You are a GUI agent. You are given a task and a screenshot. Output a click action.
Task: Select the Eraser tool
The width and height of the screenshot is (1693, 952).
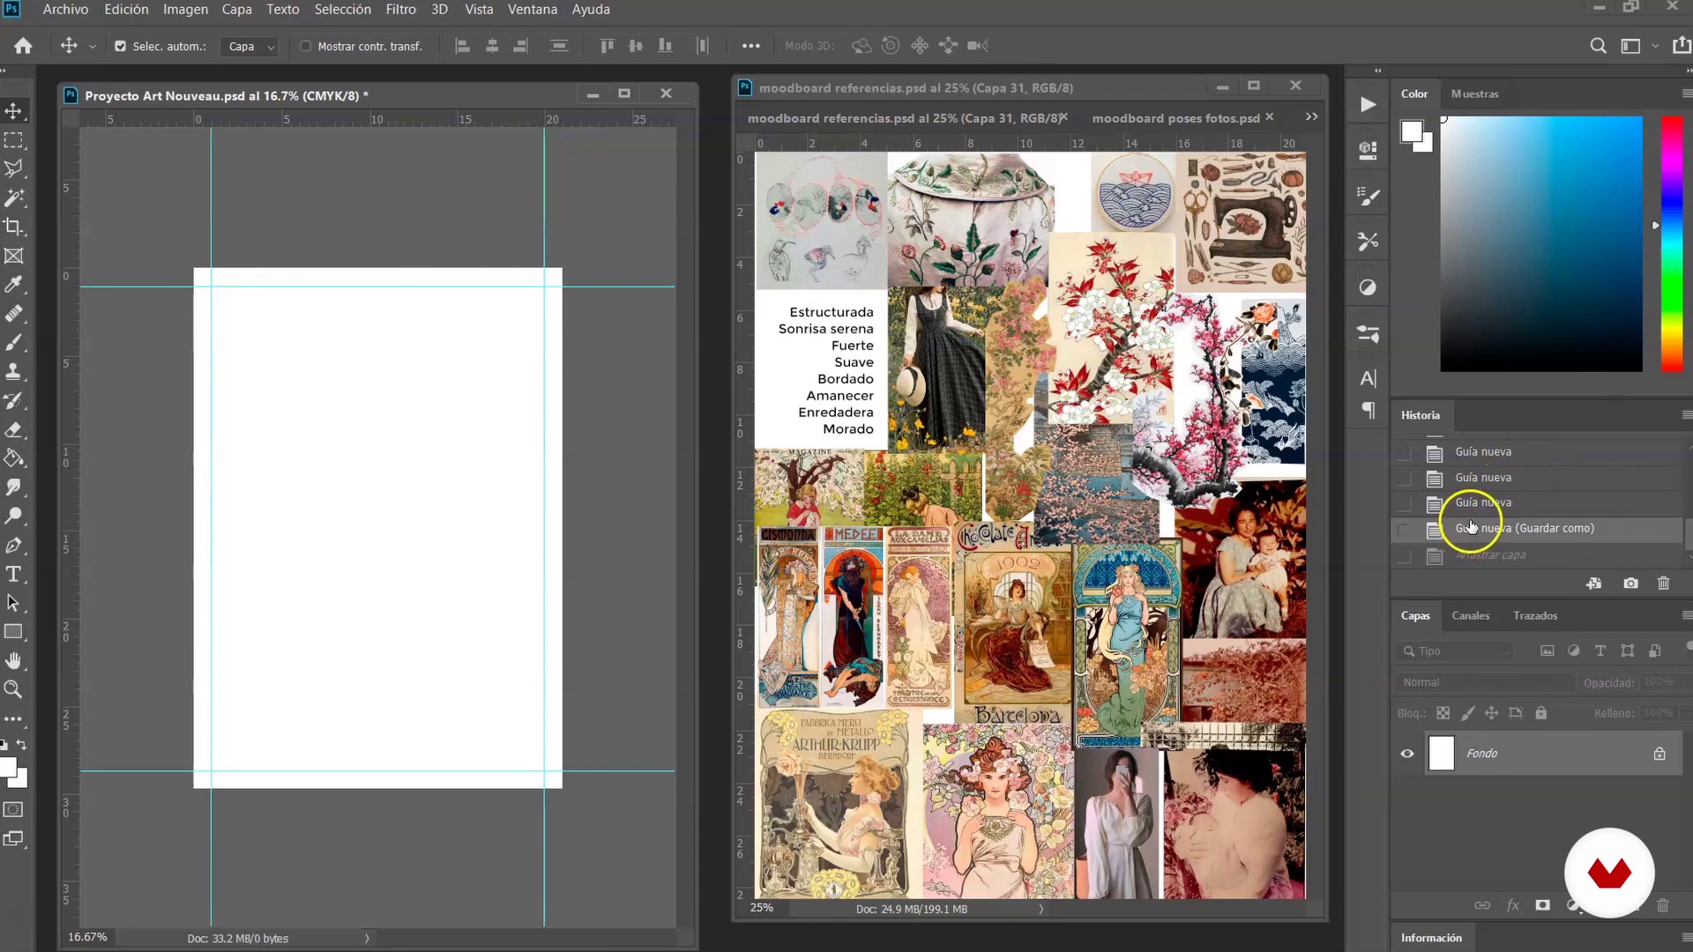tap(14, 429)
